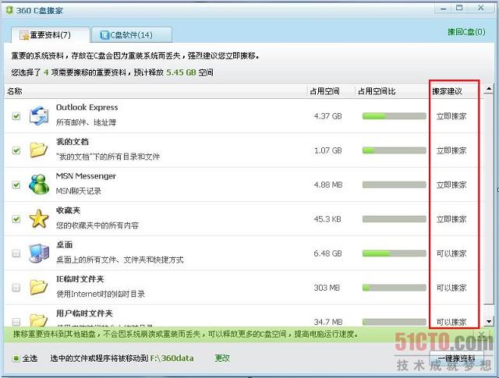Click the MSN聊天记录 description
Viewport: 499px width, 378px height.
click(x=78, y=191)
